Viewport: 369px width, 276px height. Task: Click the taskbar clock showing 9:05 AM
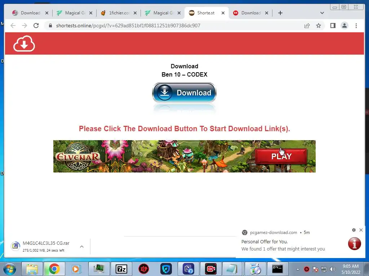coord(351,269)
